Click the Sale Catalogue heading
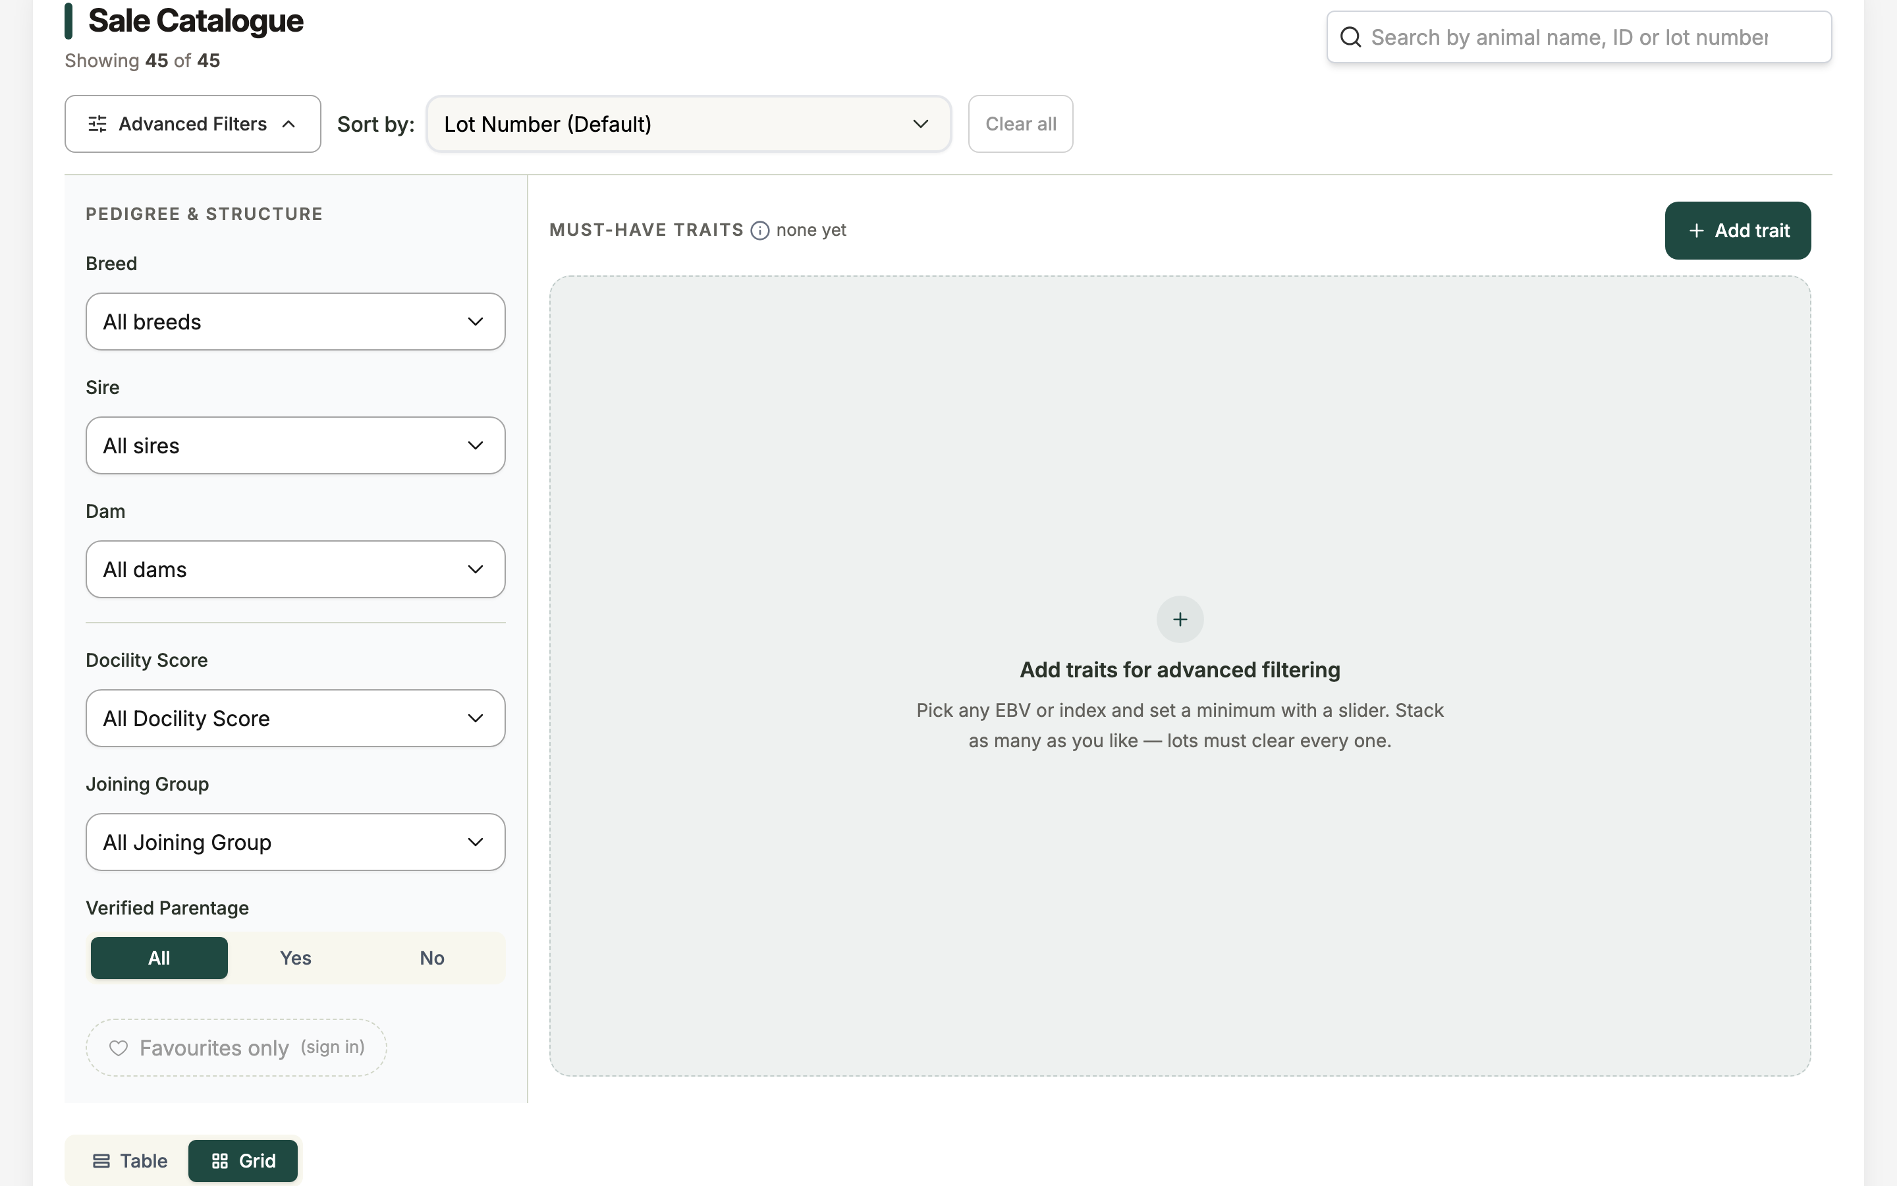 click(195, 21)
